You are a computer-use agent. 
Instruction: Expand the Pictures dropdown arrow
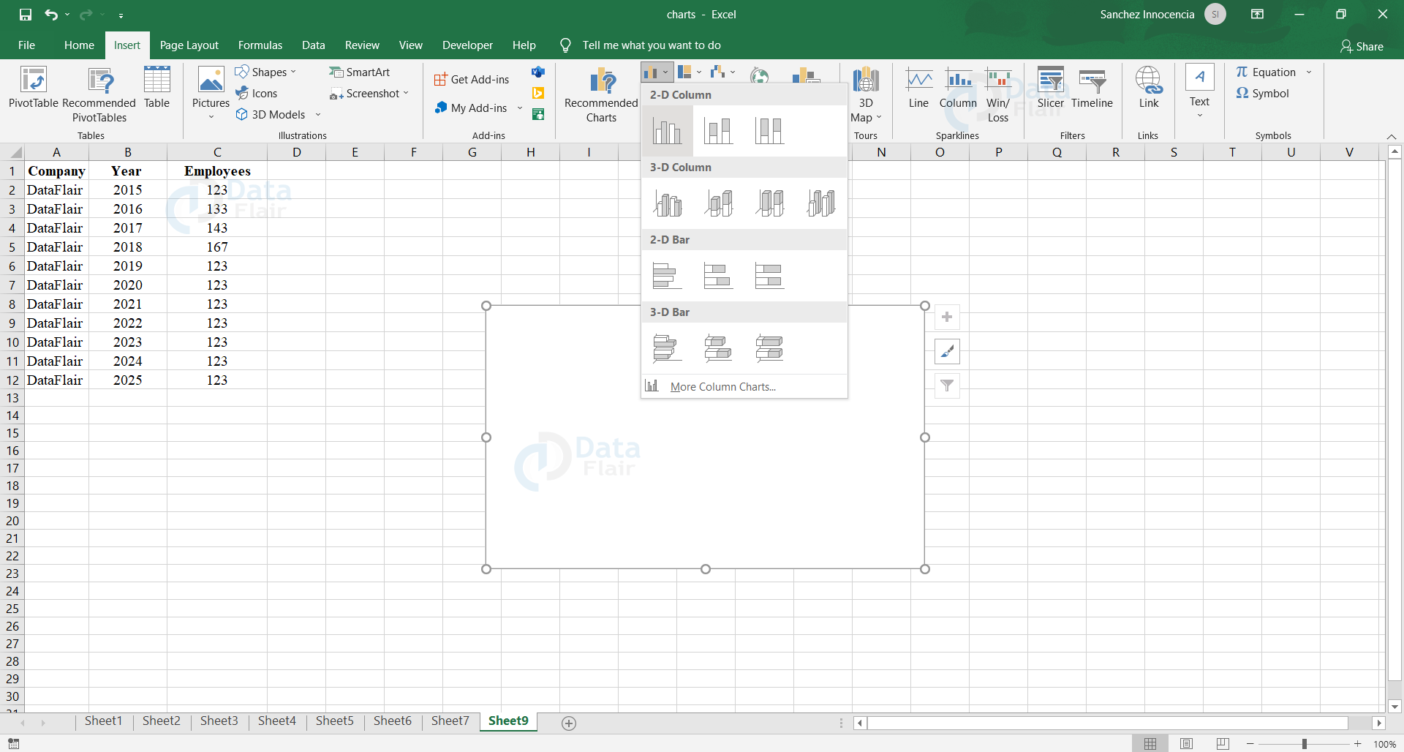click(211, 117)
